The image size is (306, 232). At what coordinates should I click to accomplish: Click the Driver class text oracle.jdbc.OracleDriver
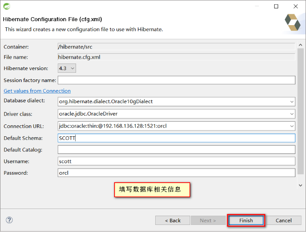tap(88, 114)
